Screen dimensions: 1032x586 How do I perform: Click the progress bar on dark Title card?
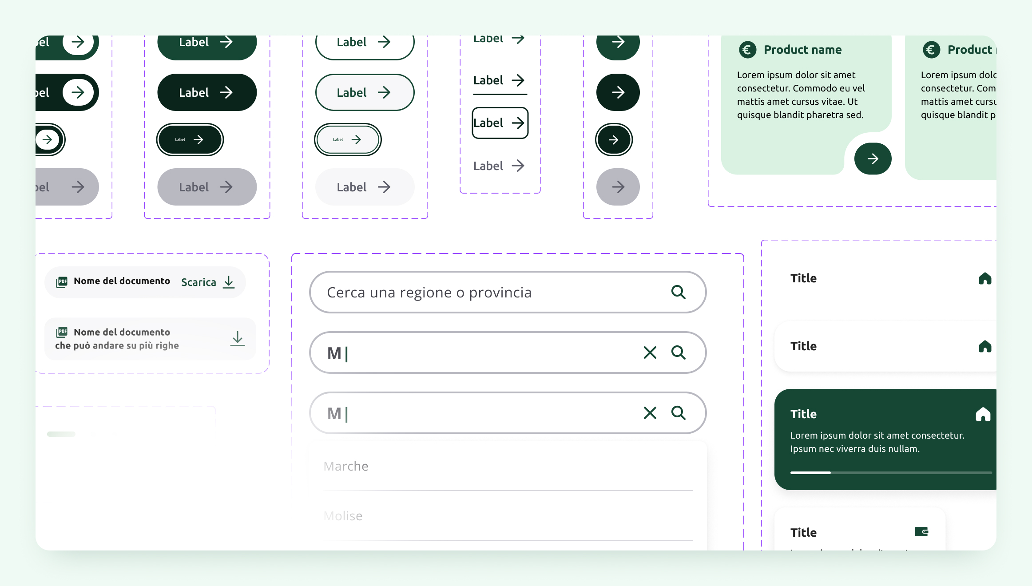pyautogui.click(x=891, y=473)
